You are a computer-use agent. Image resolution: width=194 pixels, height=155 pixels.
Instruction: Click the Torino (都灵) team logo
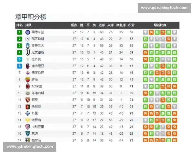pos(27,100)
